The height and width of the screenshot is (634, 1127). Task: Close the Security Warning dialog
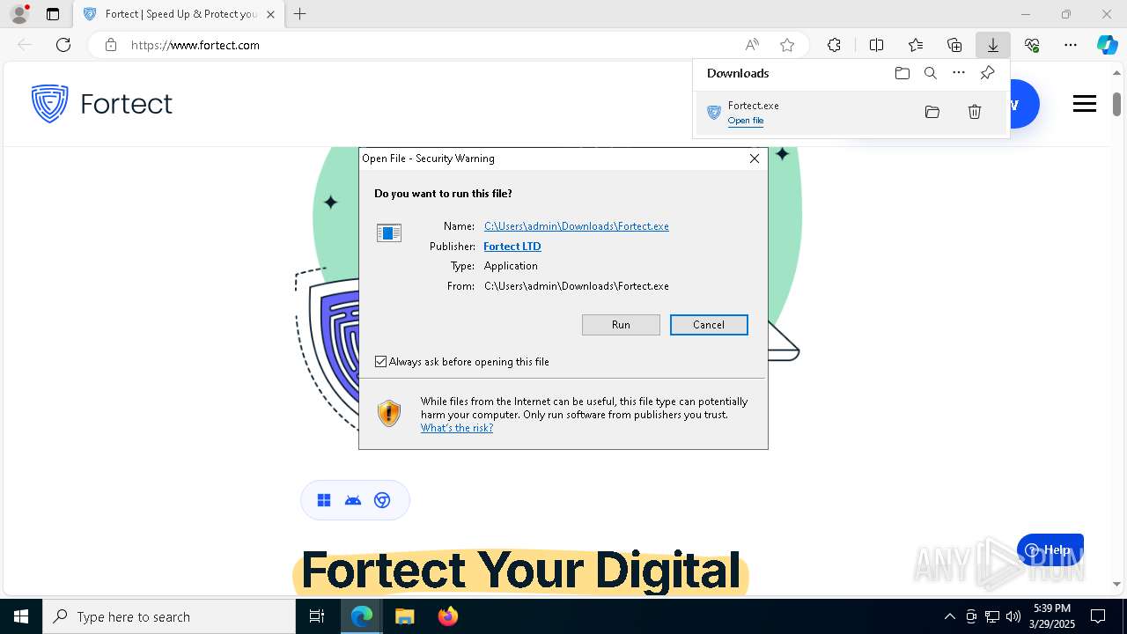click(755, 158)
